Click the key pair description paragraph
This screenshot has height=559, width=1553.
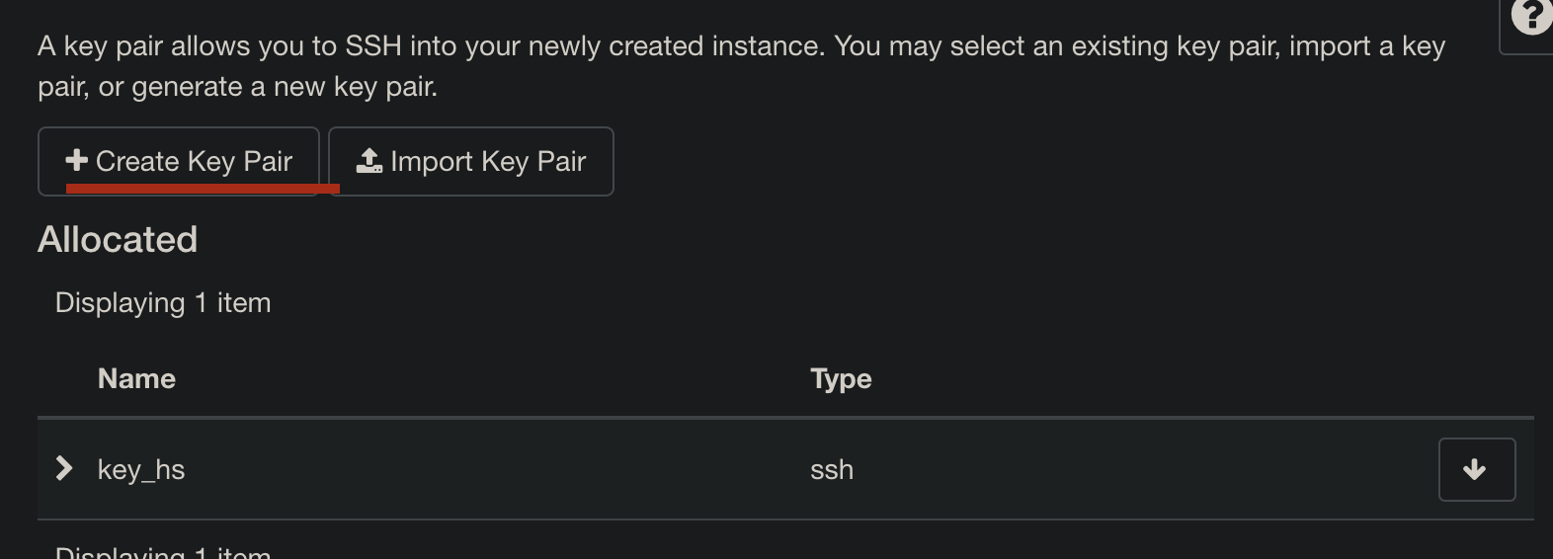(741, 66)
